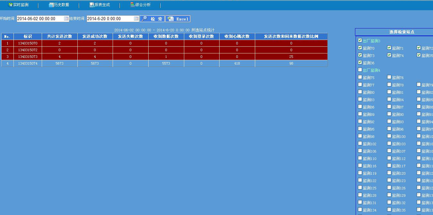Click the 综合分析 stacked books icon
The height and width of the screenshot is (215, 433).
[133, 5]
